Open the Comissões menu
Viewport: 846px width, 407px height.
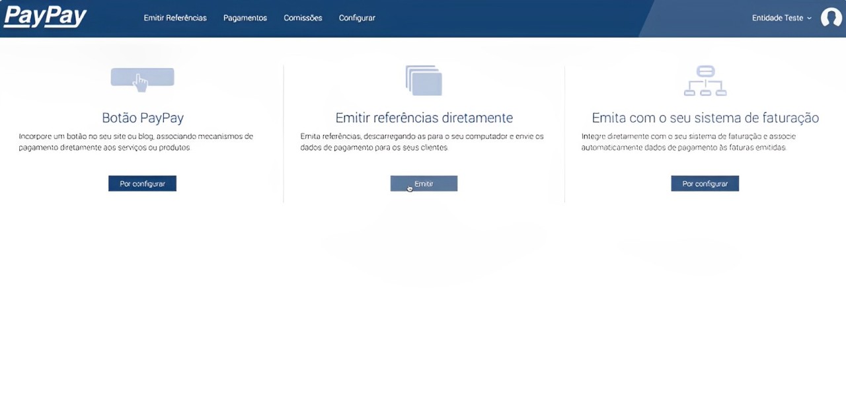click(303, 18)
